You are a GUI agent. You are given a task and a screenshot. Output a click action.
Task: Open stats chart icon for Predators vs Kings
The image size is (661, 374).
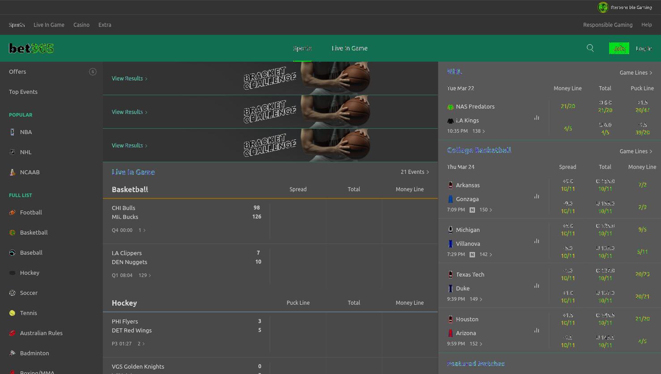tap(537, 118)
